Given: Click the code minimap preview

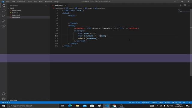Looking at the screenshot, I should pyautogui.click(x=184, y=11).
